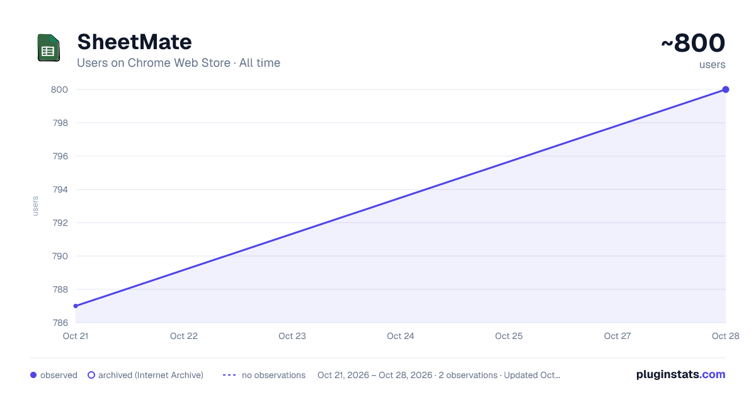Click the 'Users on Chrome Web Store · All time' subtitle
Image resolution: width=756 pixels, height=397 pixels.
click(x=178, y=63)
